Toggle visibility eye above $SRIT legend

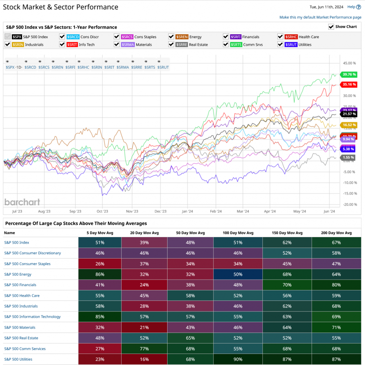pos(106,61)
